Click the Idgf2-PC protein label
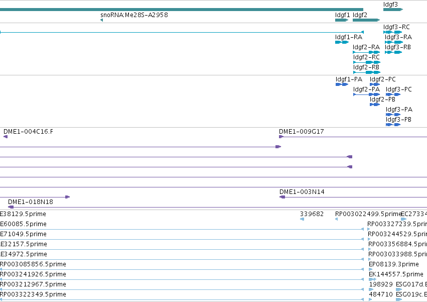The width and height of the screenshot is (427, 302). click(383, 79)
